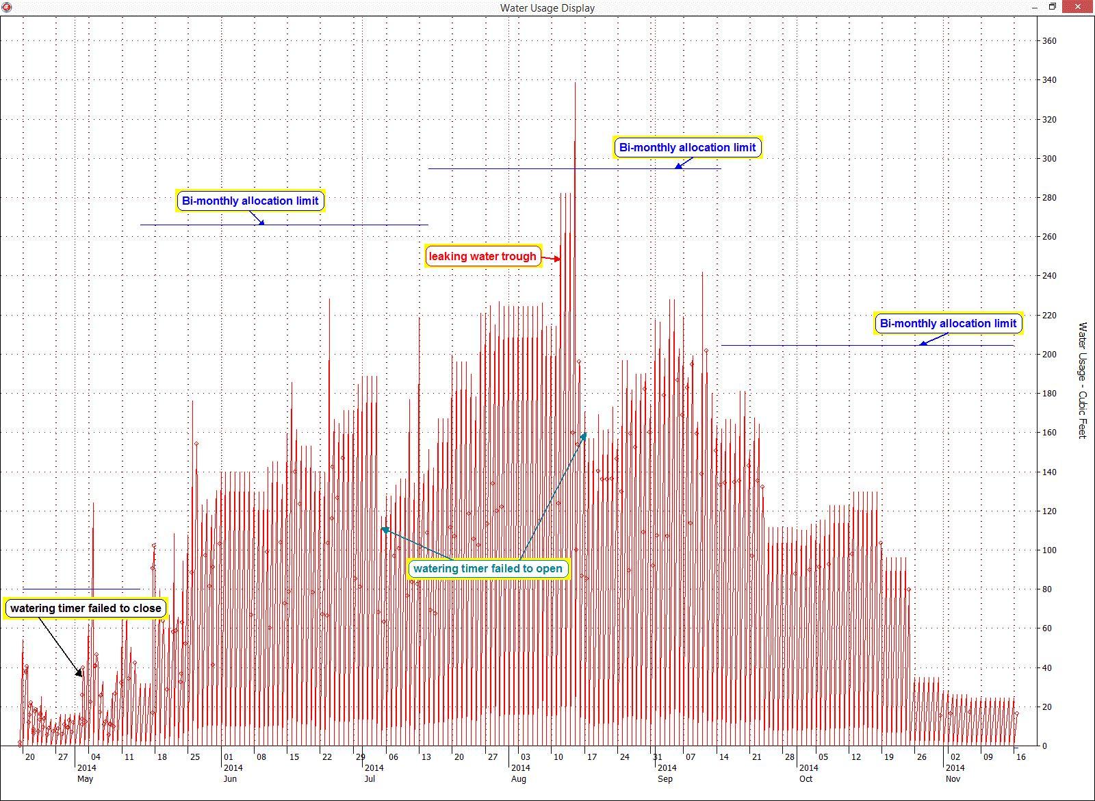Click the application icon in the title bar
This screenshot has height=801, width=1095.
pyautogui.click(x=6, y=8)
